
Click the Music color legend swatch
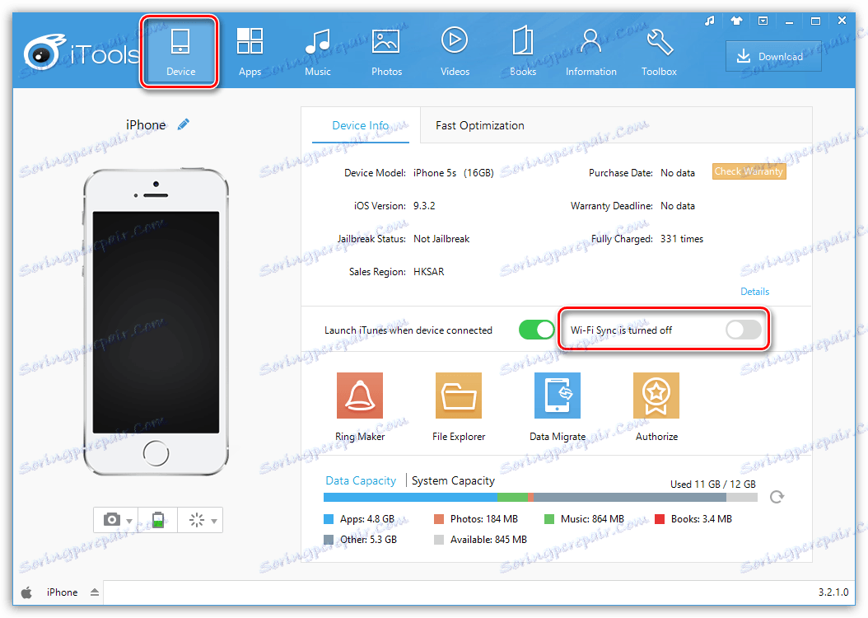pos(549,519)
